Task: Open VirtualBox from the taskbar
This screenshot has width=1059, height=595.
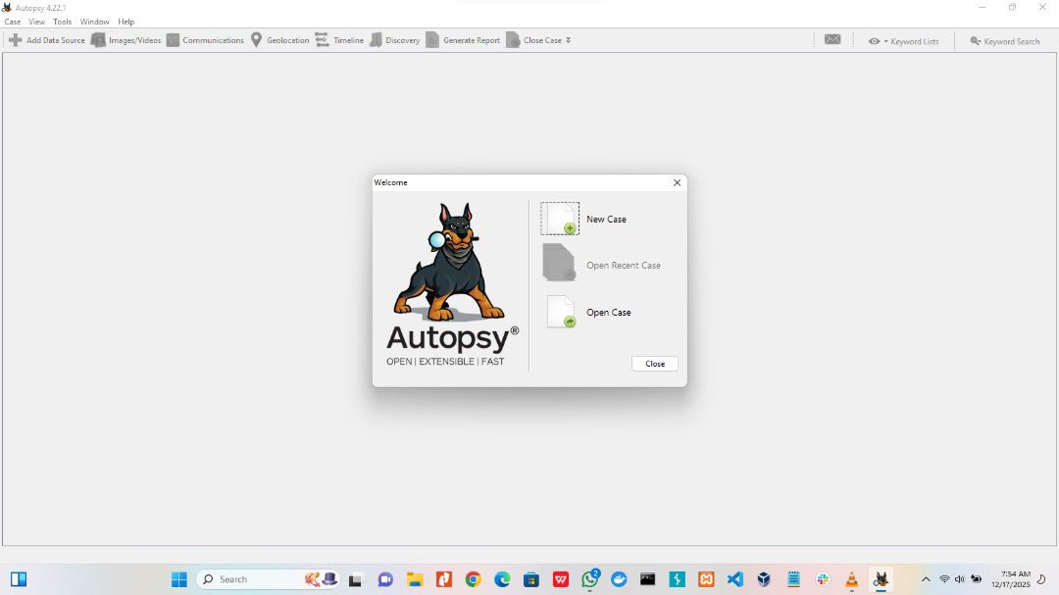Action: (x=764, y=579)
